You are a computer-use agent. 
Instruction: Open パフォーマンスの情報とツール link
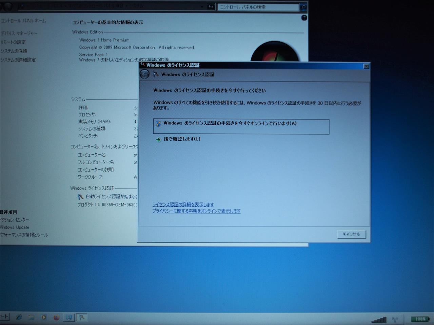pos(24,235)
